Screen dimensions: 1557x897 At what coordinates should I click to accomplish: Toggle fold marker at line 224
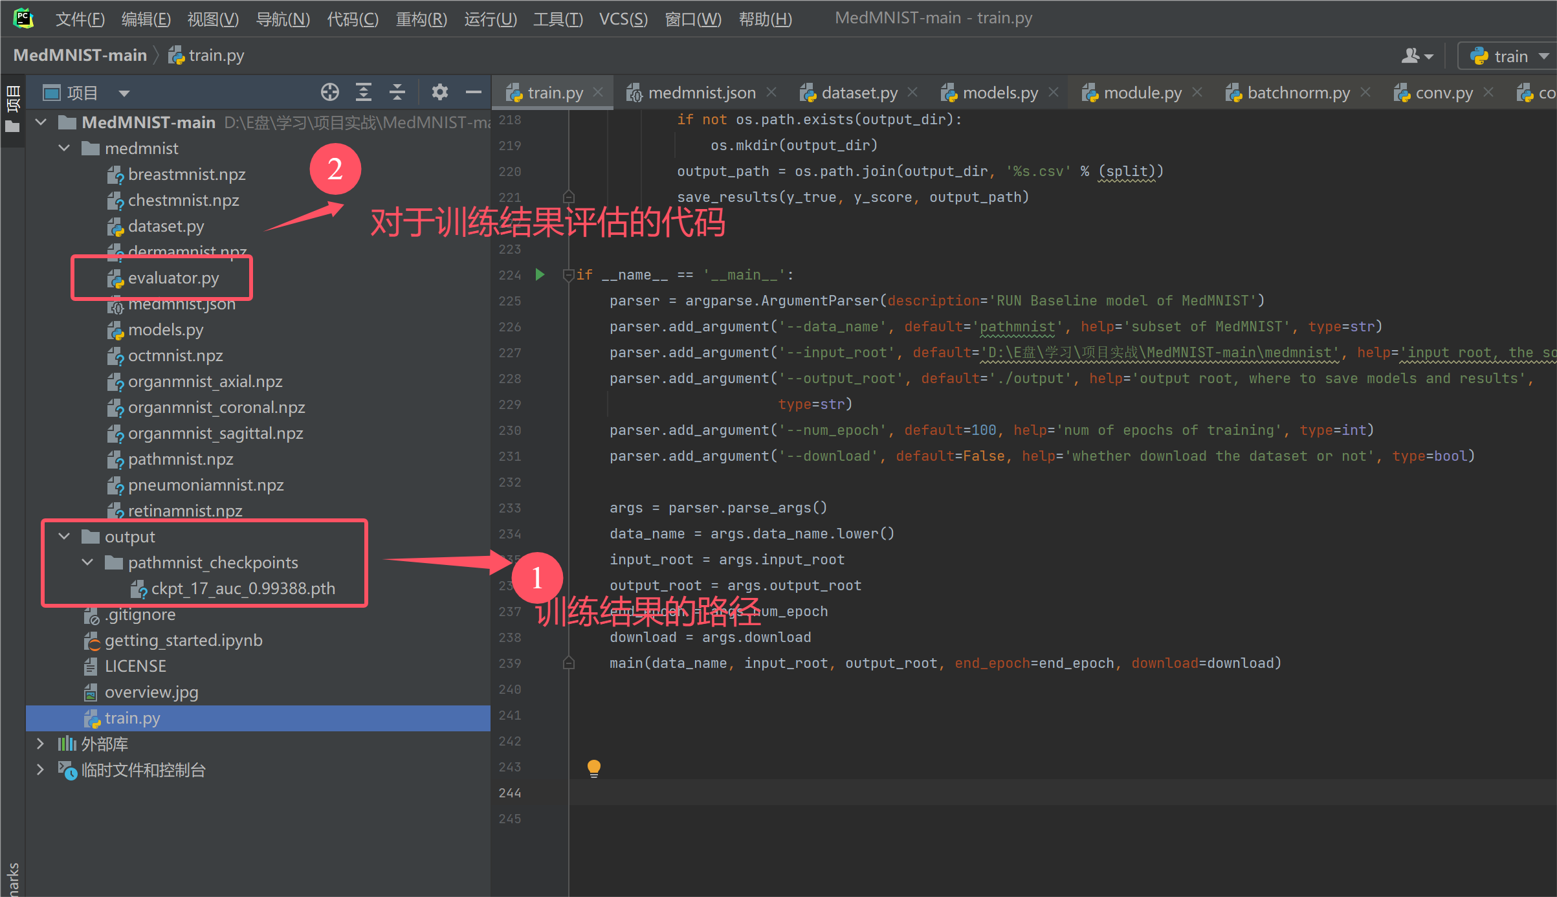(568, 274)
